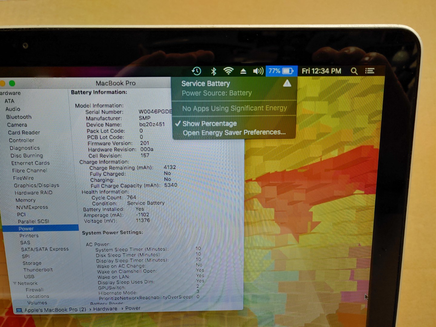Open the Wi-Fi status menu

[228, 71]
